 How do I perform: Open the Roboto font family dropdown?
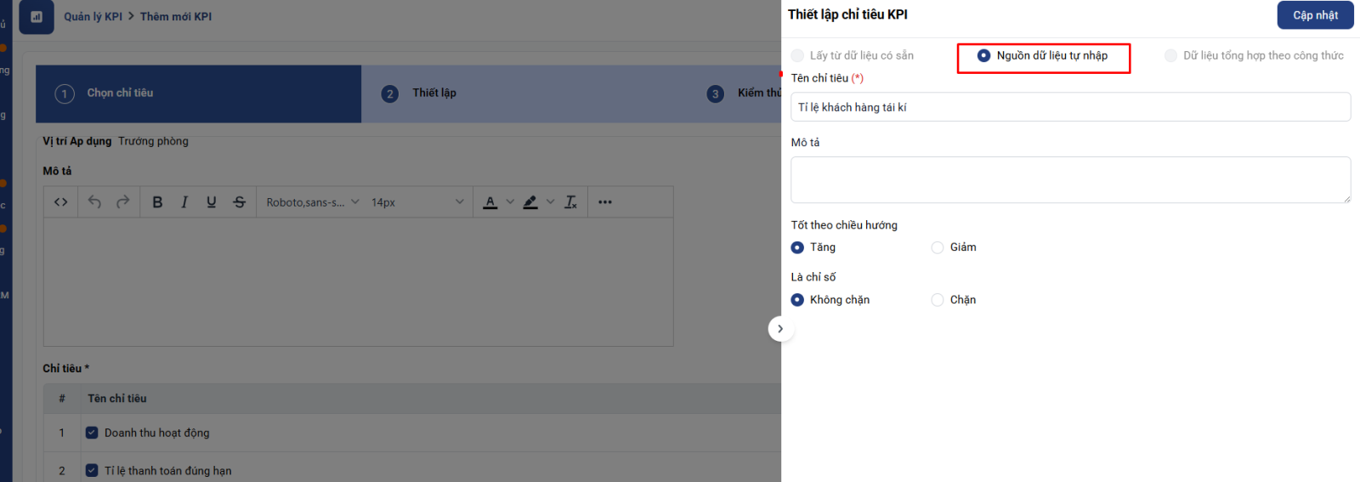(312, 202)
